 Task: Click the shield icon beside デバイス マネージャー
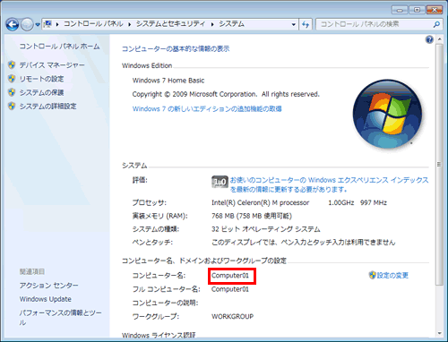(12, 64)
